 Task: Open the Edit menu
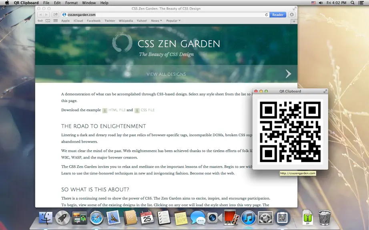tap(57, 3)
